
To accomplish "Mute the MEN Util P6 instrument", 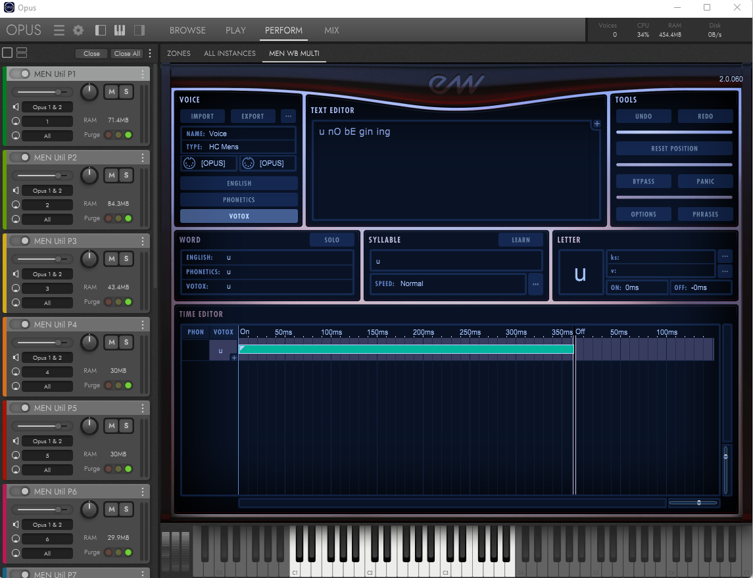I will coord(111,510).
